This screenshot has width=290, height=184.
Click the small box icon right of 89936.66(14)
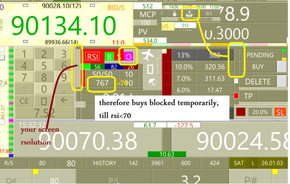tap(92, 42)
